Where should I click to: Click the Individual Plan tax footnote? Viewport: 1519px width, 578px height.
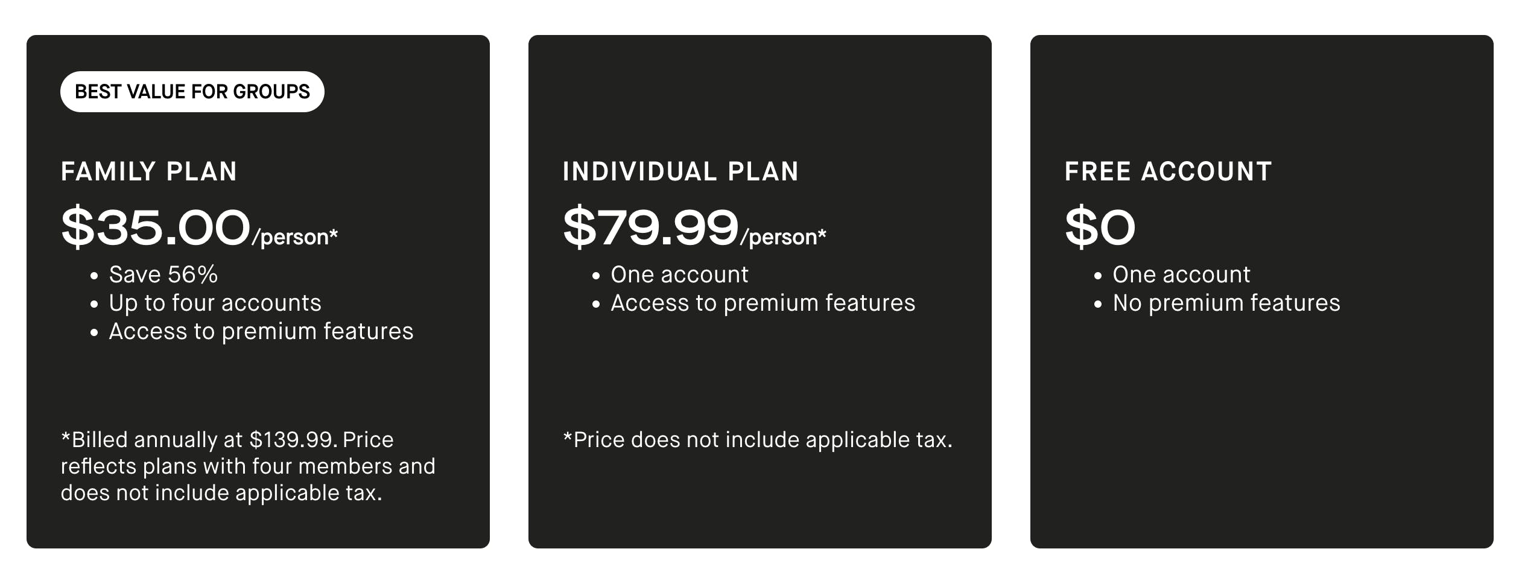tap(757, 440)
